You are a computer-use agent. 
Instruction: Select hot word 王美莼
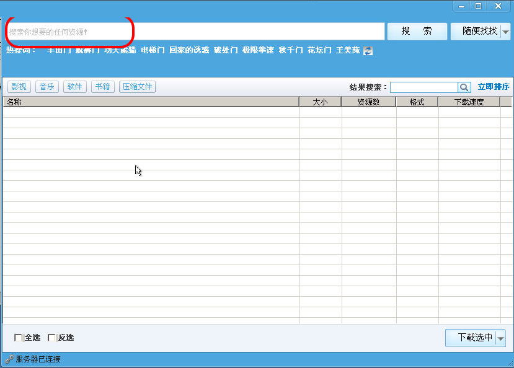tap(348, 50)
